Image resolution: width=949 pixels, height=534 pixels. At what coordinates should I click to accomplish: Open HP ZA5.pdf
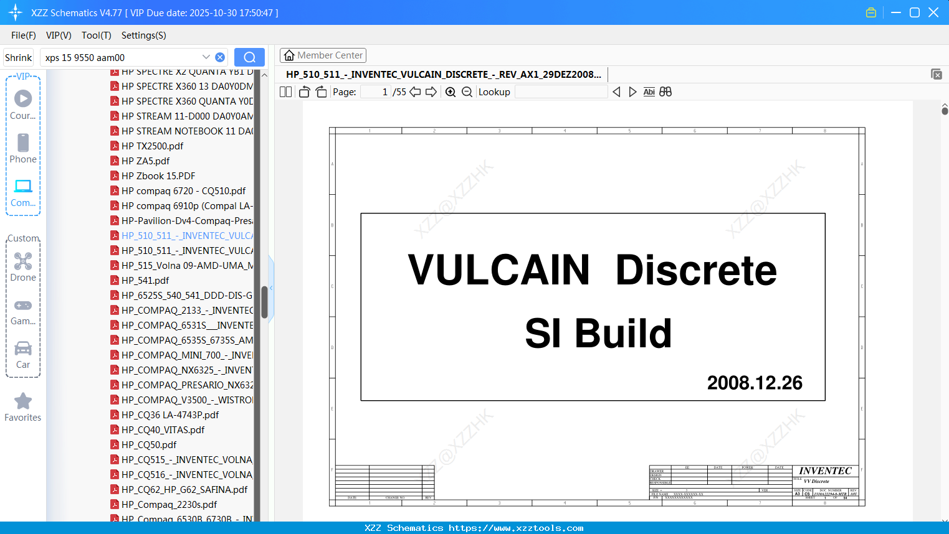(145, 161)
